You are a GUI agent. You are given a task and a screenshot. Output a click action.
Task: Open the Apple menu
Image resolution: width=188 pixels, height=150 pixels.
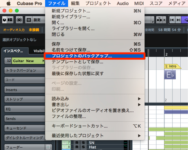click(9, 3)
